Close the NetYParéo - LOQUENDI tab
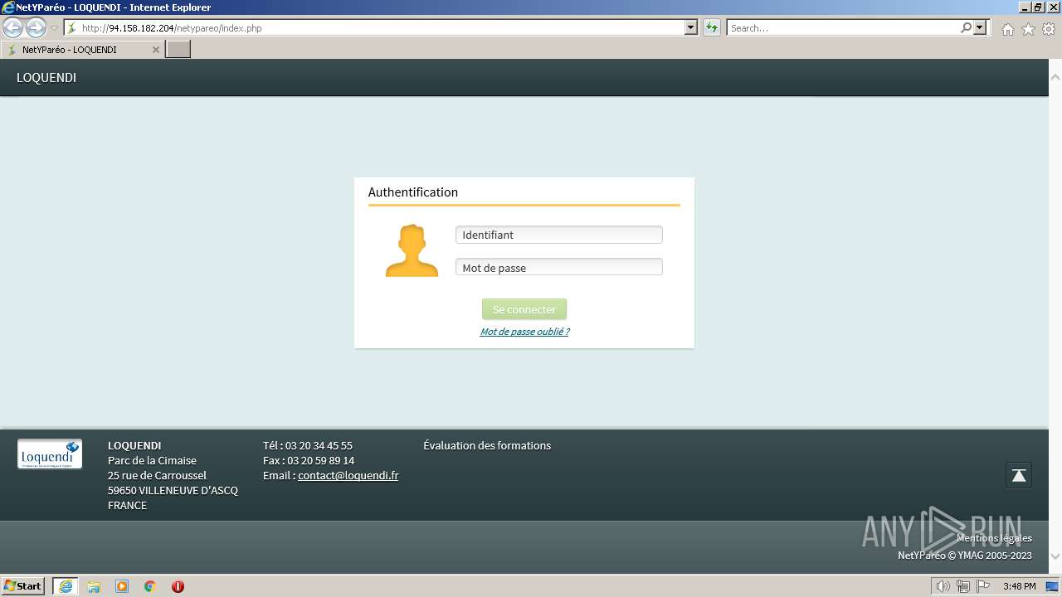Image resolution: width=1062 pixels, height=597 pixels. [x=155, y=50]
